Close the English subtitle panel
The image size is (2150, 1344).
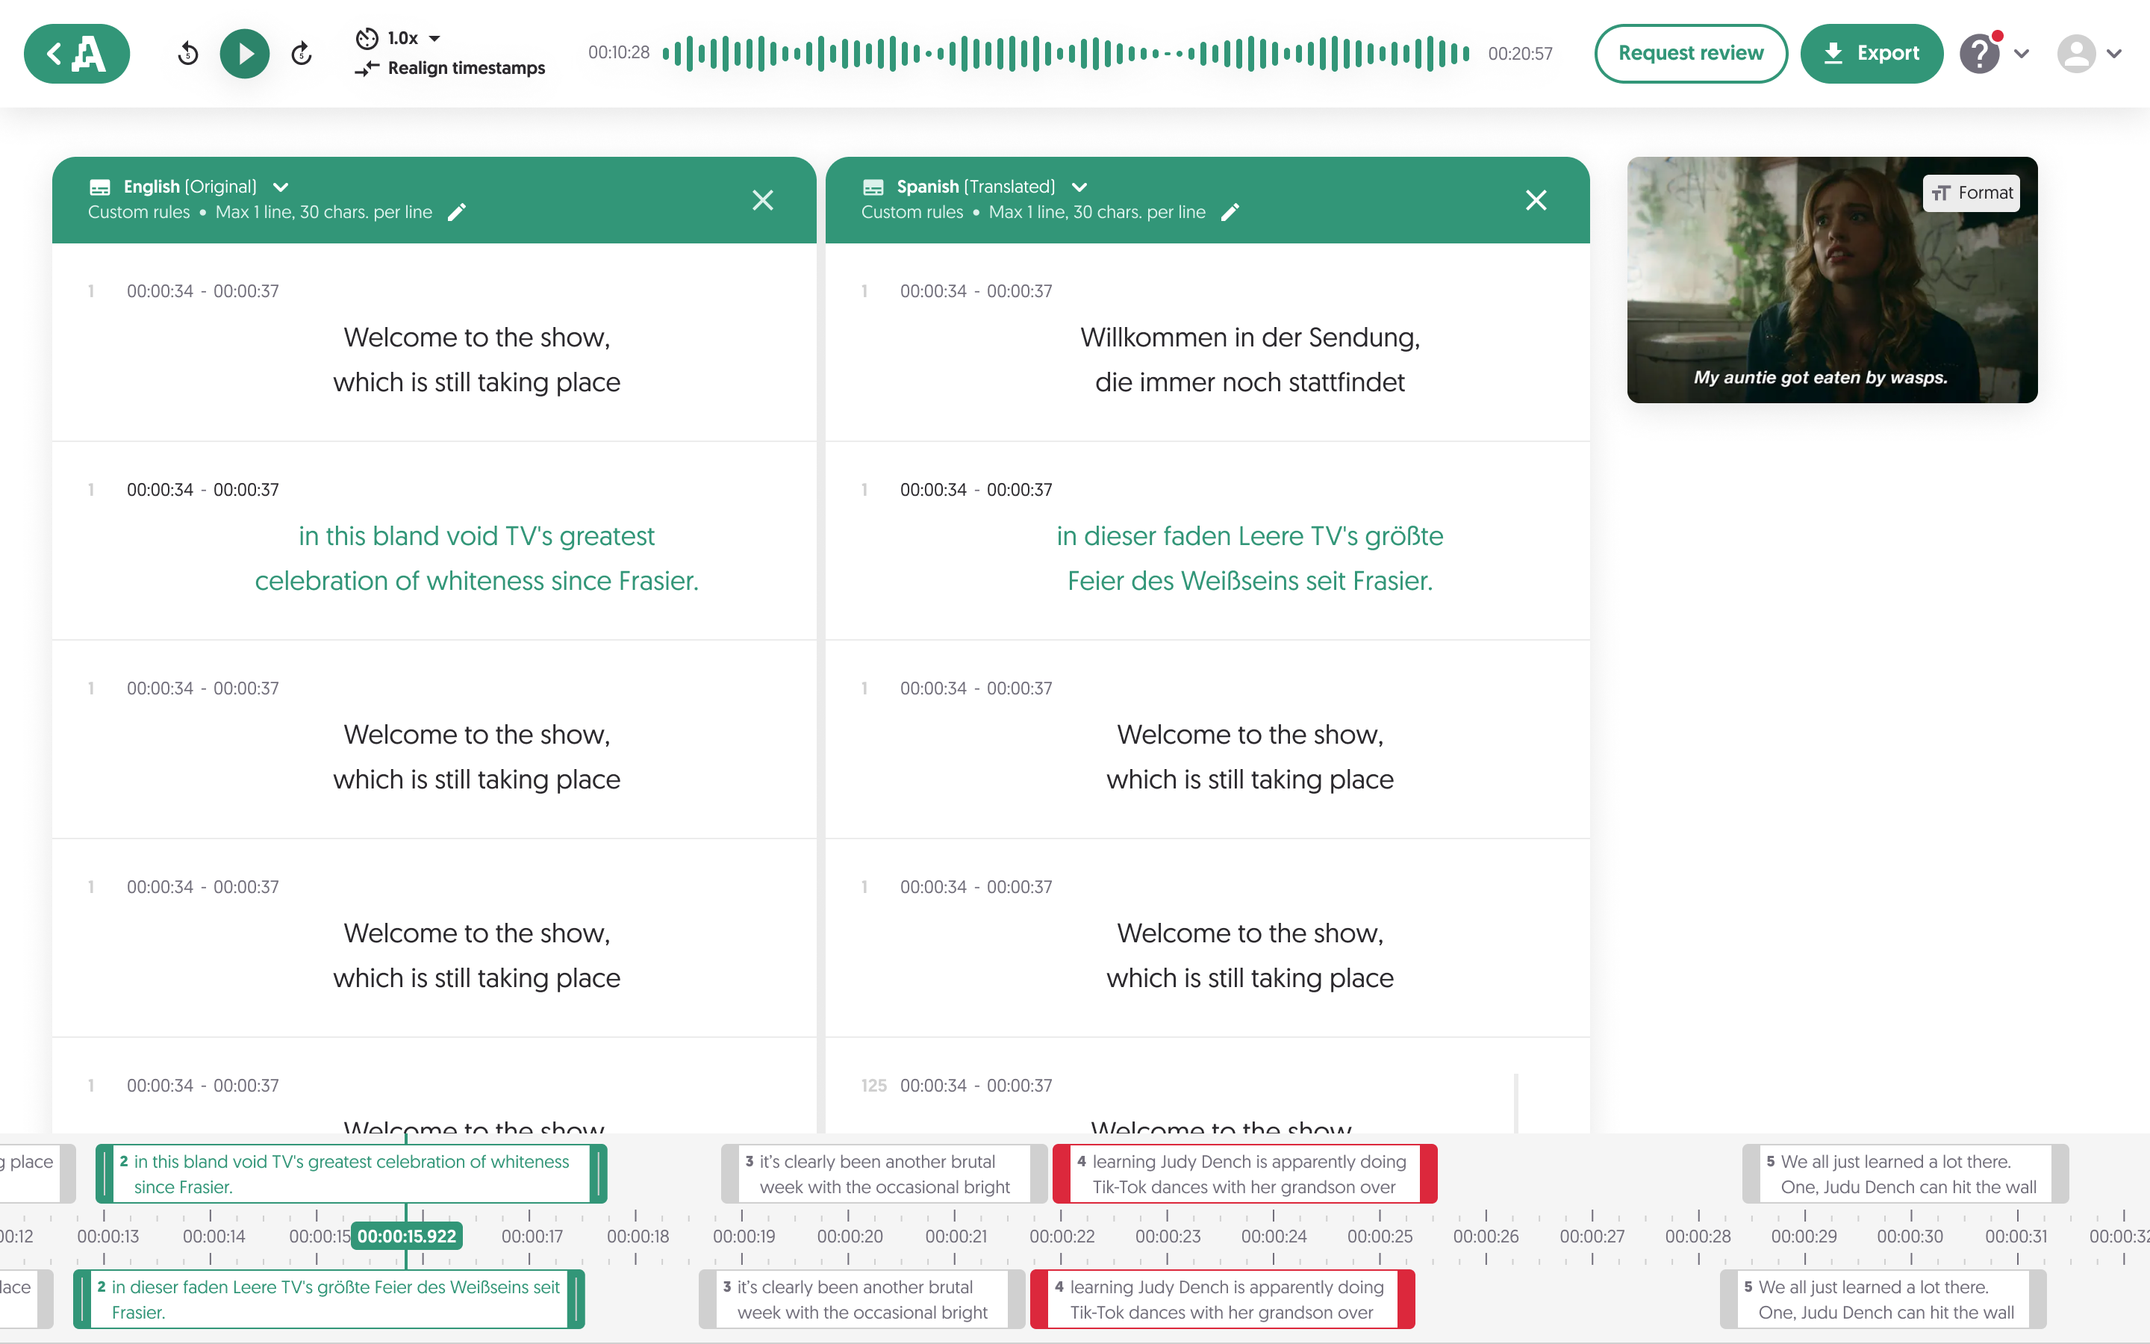762,200
